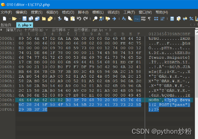
Task: Click ASCII text 'ftware.Snipaste]'
Action: click(169, 58)
